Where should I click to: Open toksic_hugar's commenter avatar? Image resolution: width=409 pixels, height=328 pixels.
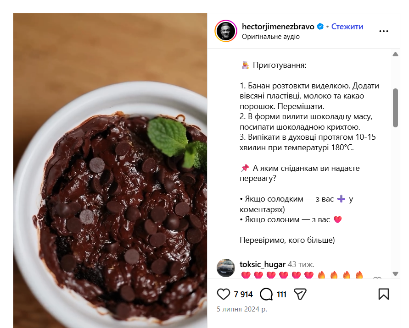pos(226,268)
